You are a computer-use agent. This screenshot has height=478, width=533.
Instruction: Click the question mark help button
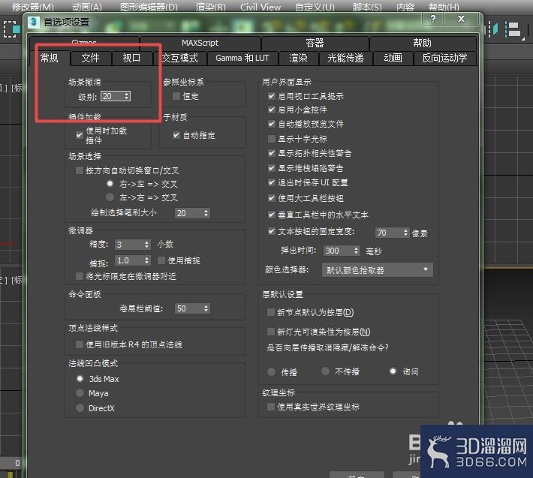click(432, 19)
